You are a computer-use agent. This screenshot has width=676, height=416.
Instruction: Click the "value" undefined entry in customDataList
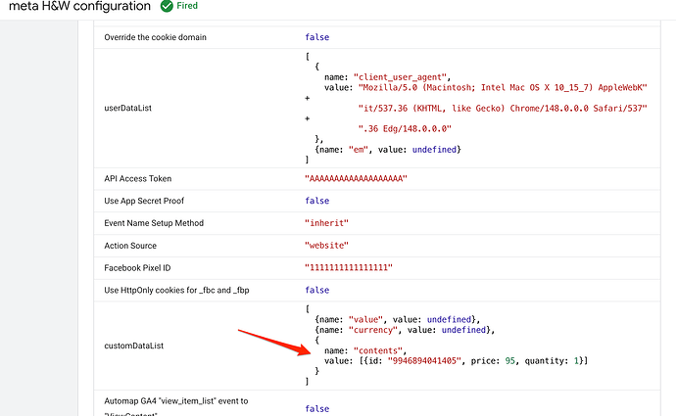point(398,320)
